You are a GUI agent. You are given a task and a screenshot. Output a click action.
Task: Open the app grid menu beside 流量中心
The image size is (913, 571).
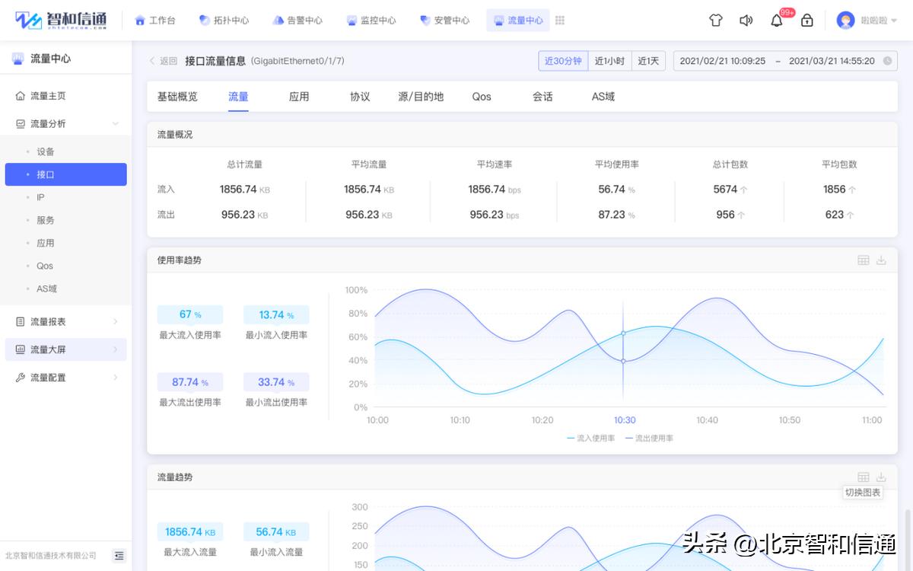tap(560, 21)
